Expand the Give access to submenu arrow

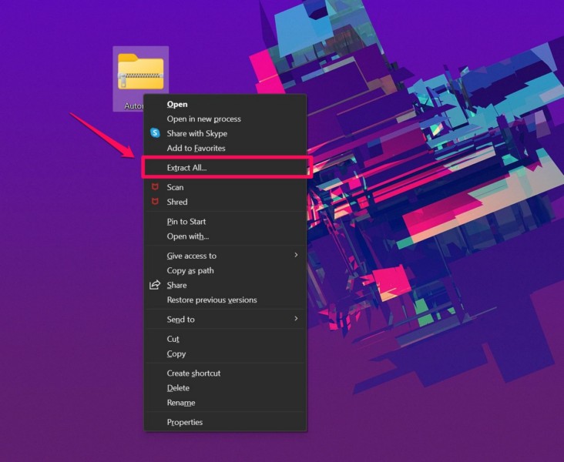296,255
